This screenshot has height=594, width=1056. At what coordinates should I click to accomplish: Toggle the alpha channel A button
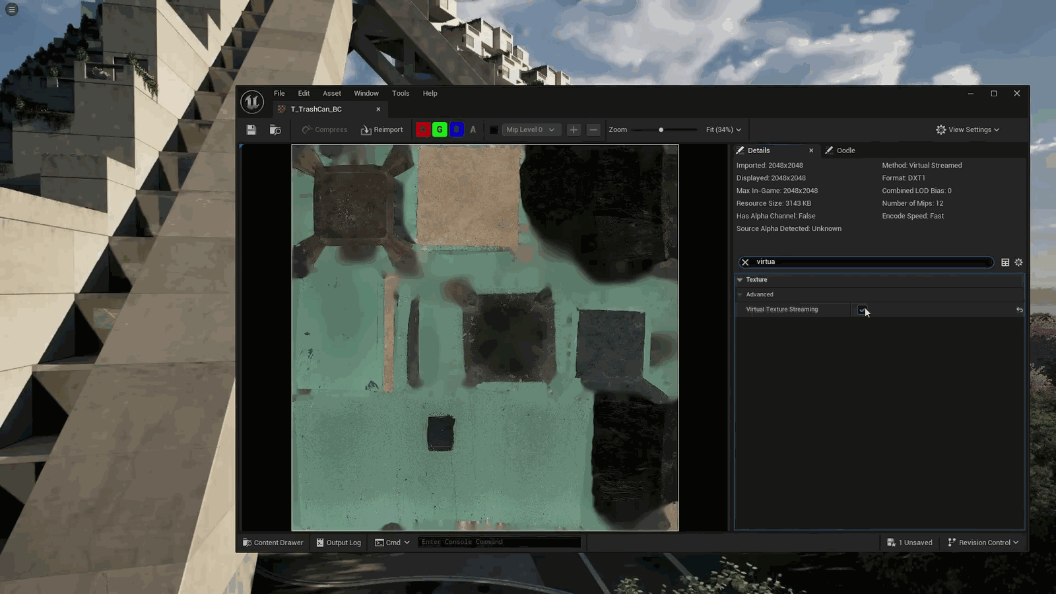point(473,130)
